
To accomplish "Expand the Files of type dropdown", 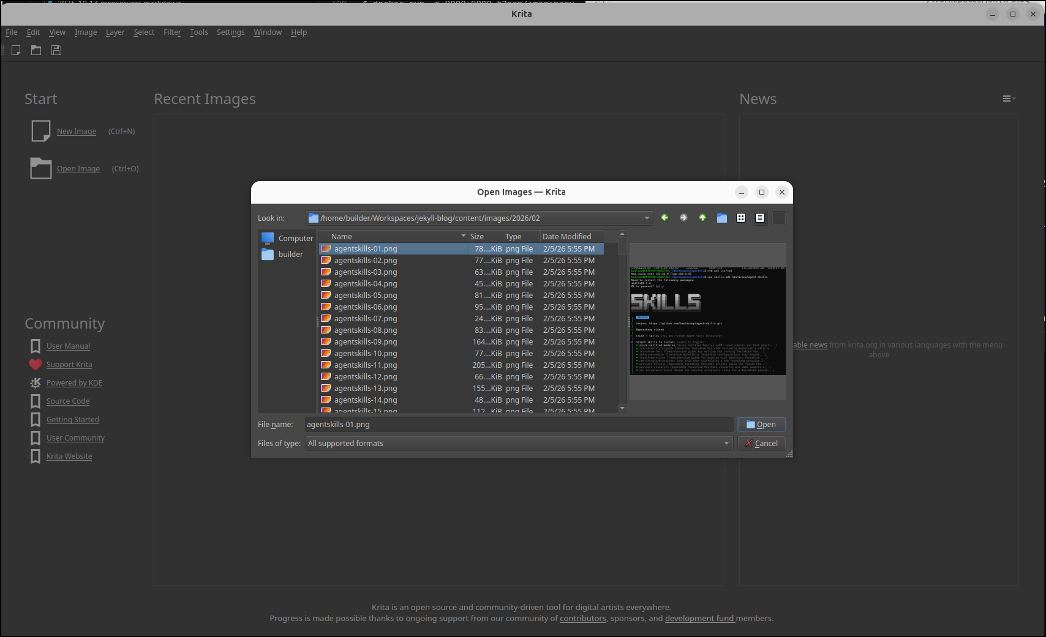I will [x=726, y=444].
